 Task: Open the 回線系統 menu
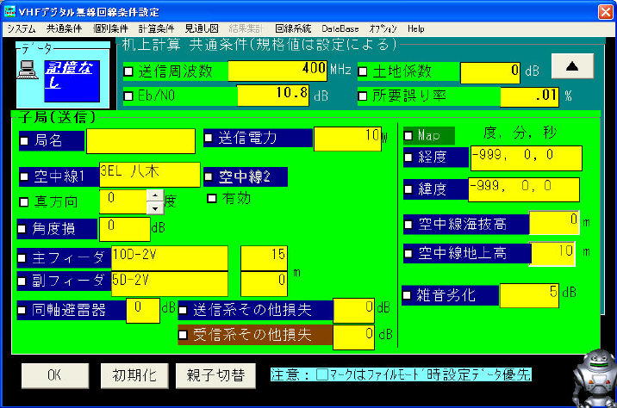coord(295,28)
